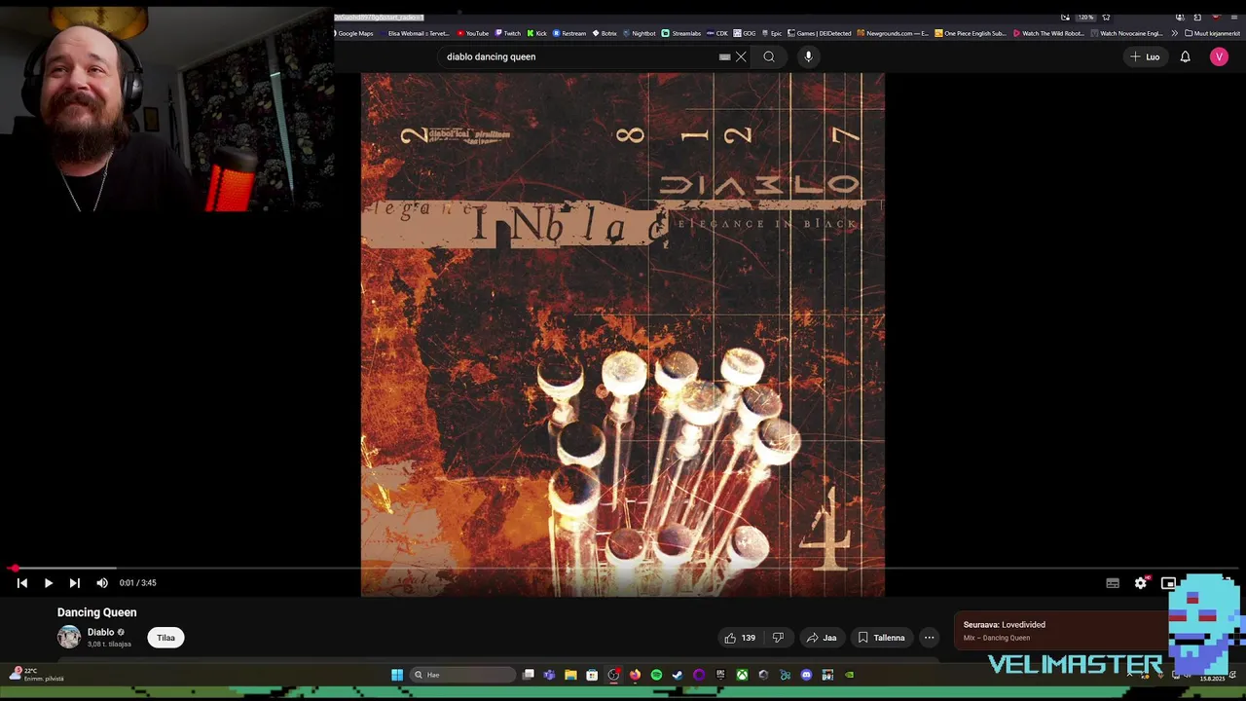
Task: Share the video via Jaa button
Action: 821,638
